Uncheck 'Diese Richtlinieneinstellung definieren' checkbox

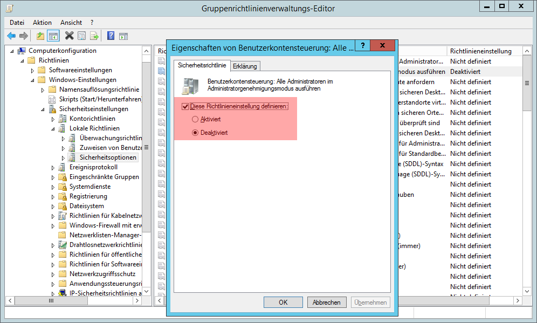point(185,107)
